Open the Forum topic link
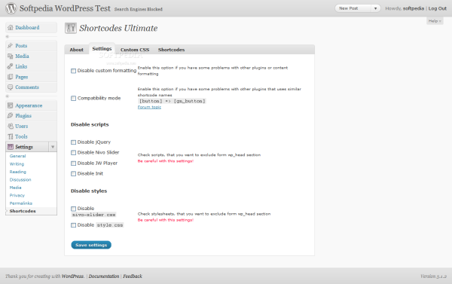 click(x=149, y=107)
